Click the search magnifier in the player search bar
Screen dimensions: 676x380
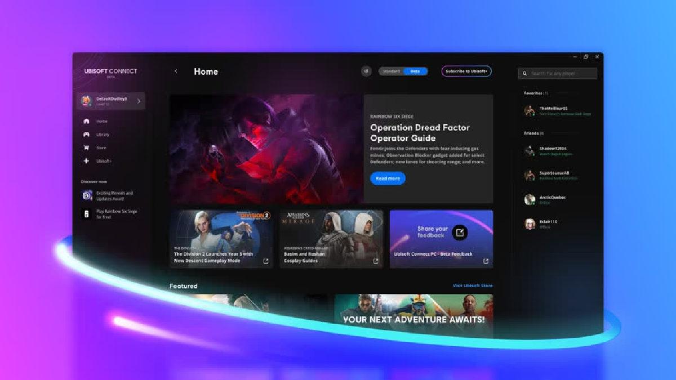[x=524, y=73]
